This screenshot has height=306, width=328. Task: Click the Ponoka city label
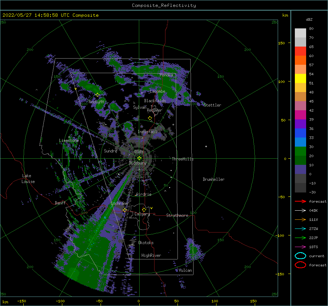[x=166, y=75]
